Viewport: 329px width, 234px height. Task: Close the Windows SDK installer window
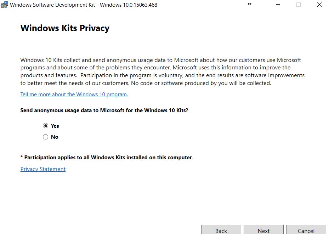pos(319,5)
